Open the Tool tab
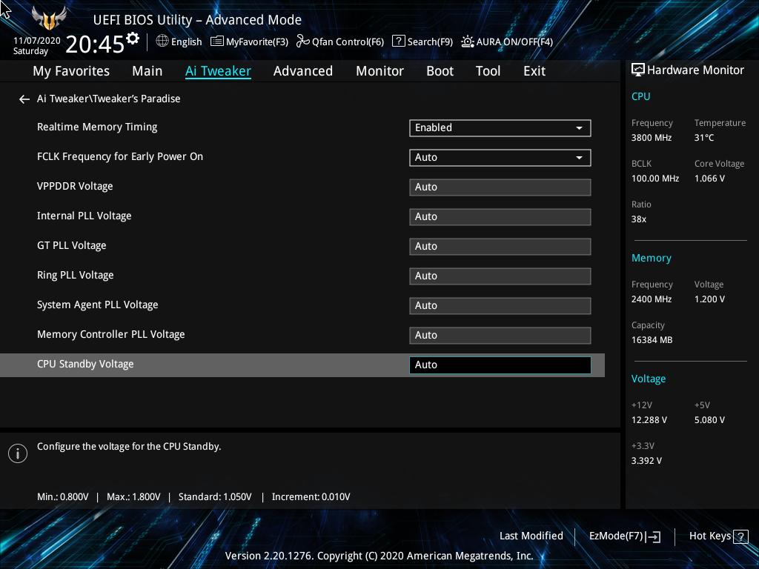The image size is (759, 569). [x=488, y=71]
